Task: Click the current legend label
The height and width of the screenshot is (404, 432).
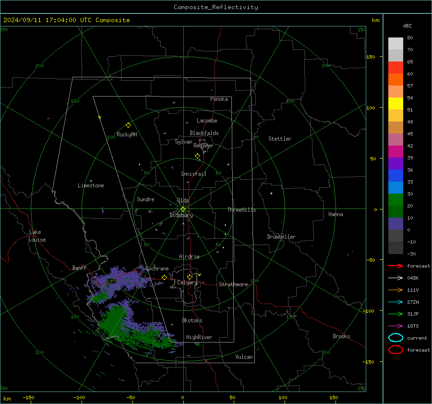Action: point(417,338)
